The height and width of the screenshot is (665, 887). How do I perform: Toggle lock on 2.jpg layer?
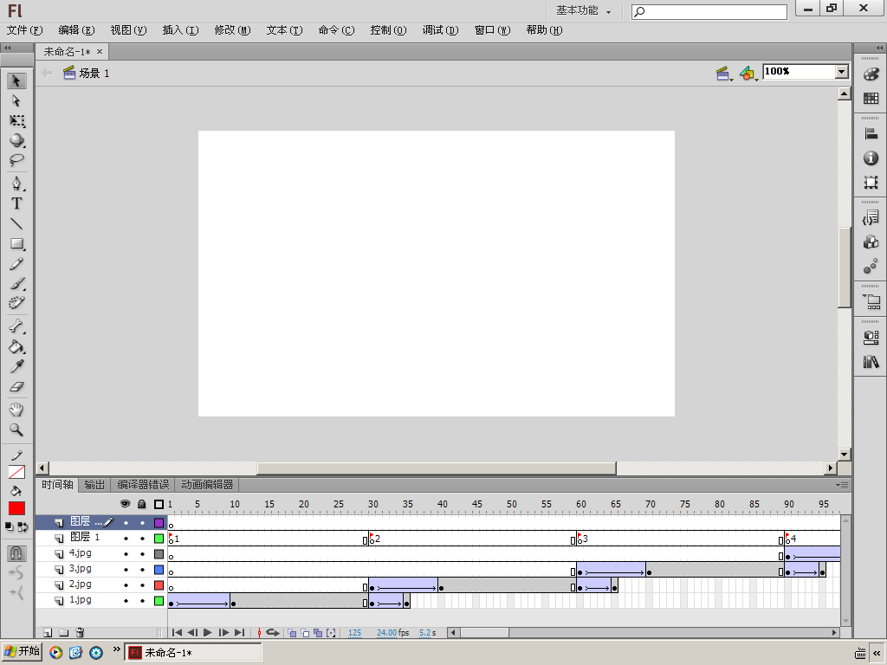click(142, 586)
